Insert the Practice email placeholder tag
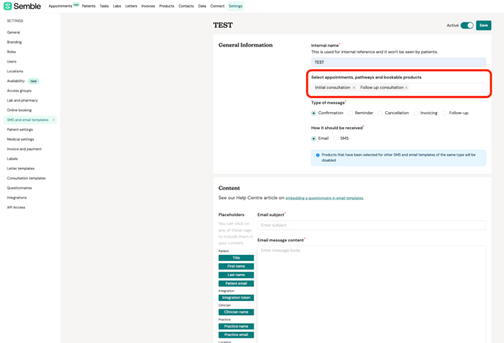The height and width of the screenshot is (343, 504). pos(236,335)
